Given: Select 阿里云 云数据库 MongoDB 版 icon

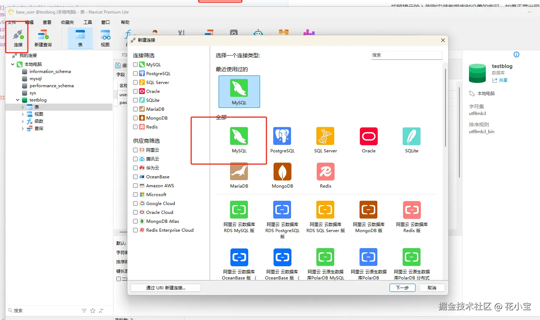Looking at the screenshot, I should coord(369,210).
